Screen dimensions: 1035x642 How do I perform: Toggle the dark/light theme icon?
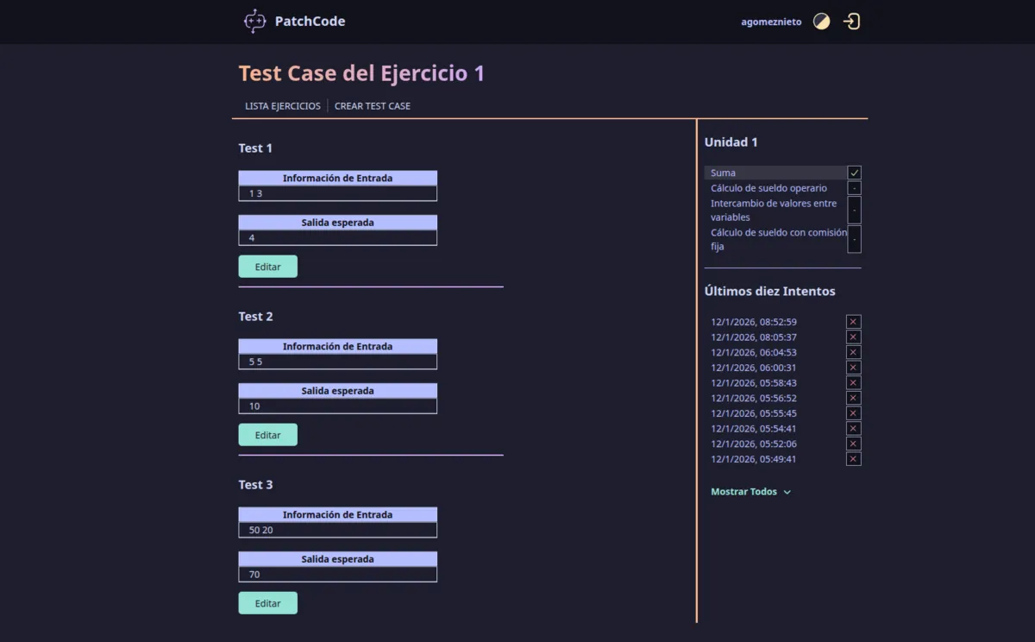[821, 22]
